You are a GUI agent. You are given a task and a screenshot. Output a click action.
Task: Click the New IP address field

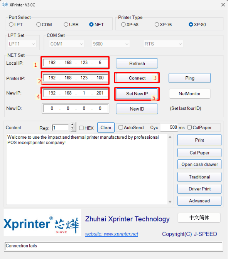click(x=75, y=93)
